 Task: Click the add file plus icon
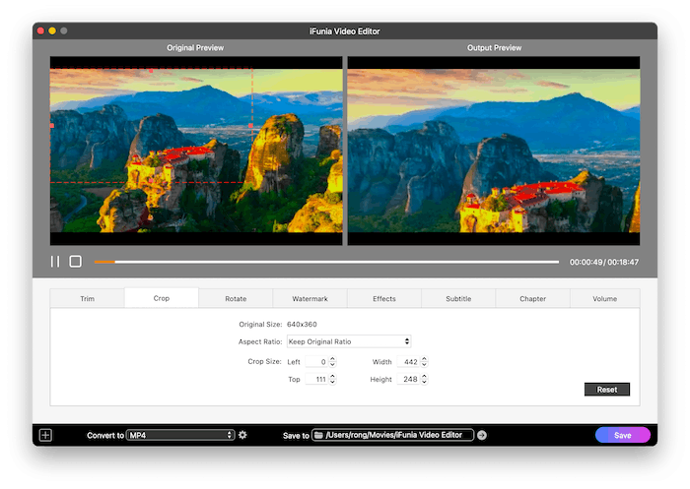pyautogui.click(x=45, y=435)
